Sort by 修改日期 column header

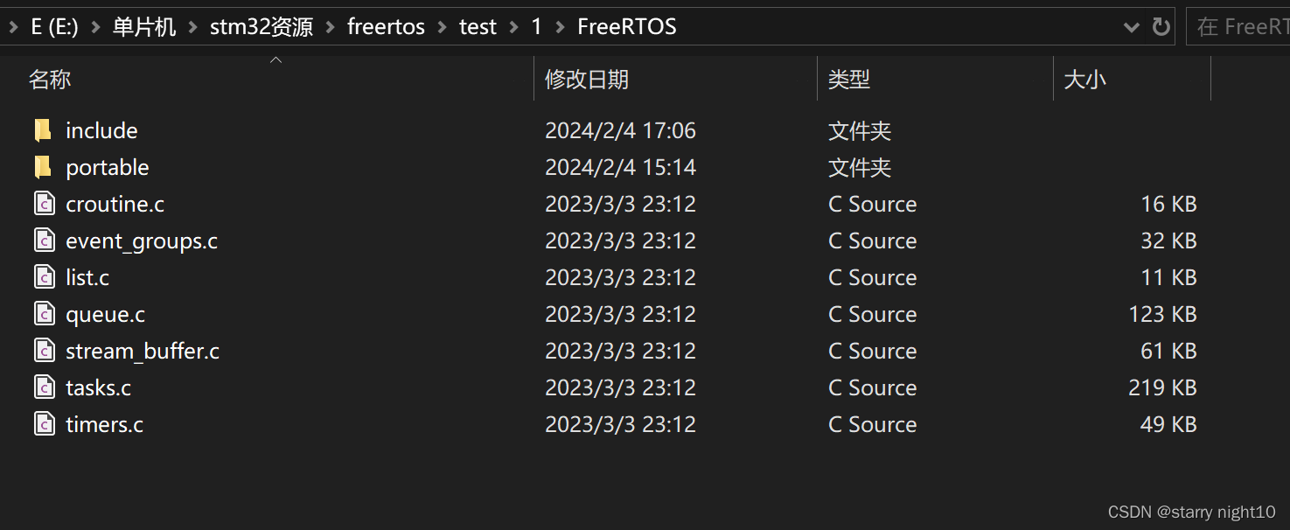587,80
